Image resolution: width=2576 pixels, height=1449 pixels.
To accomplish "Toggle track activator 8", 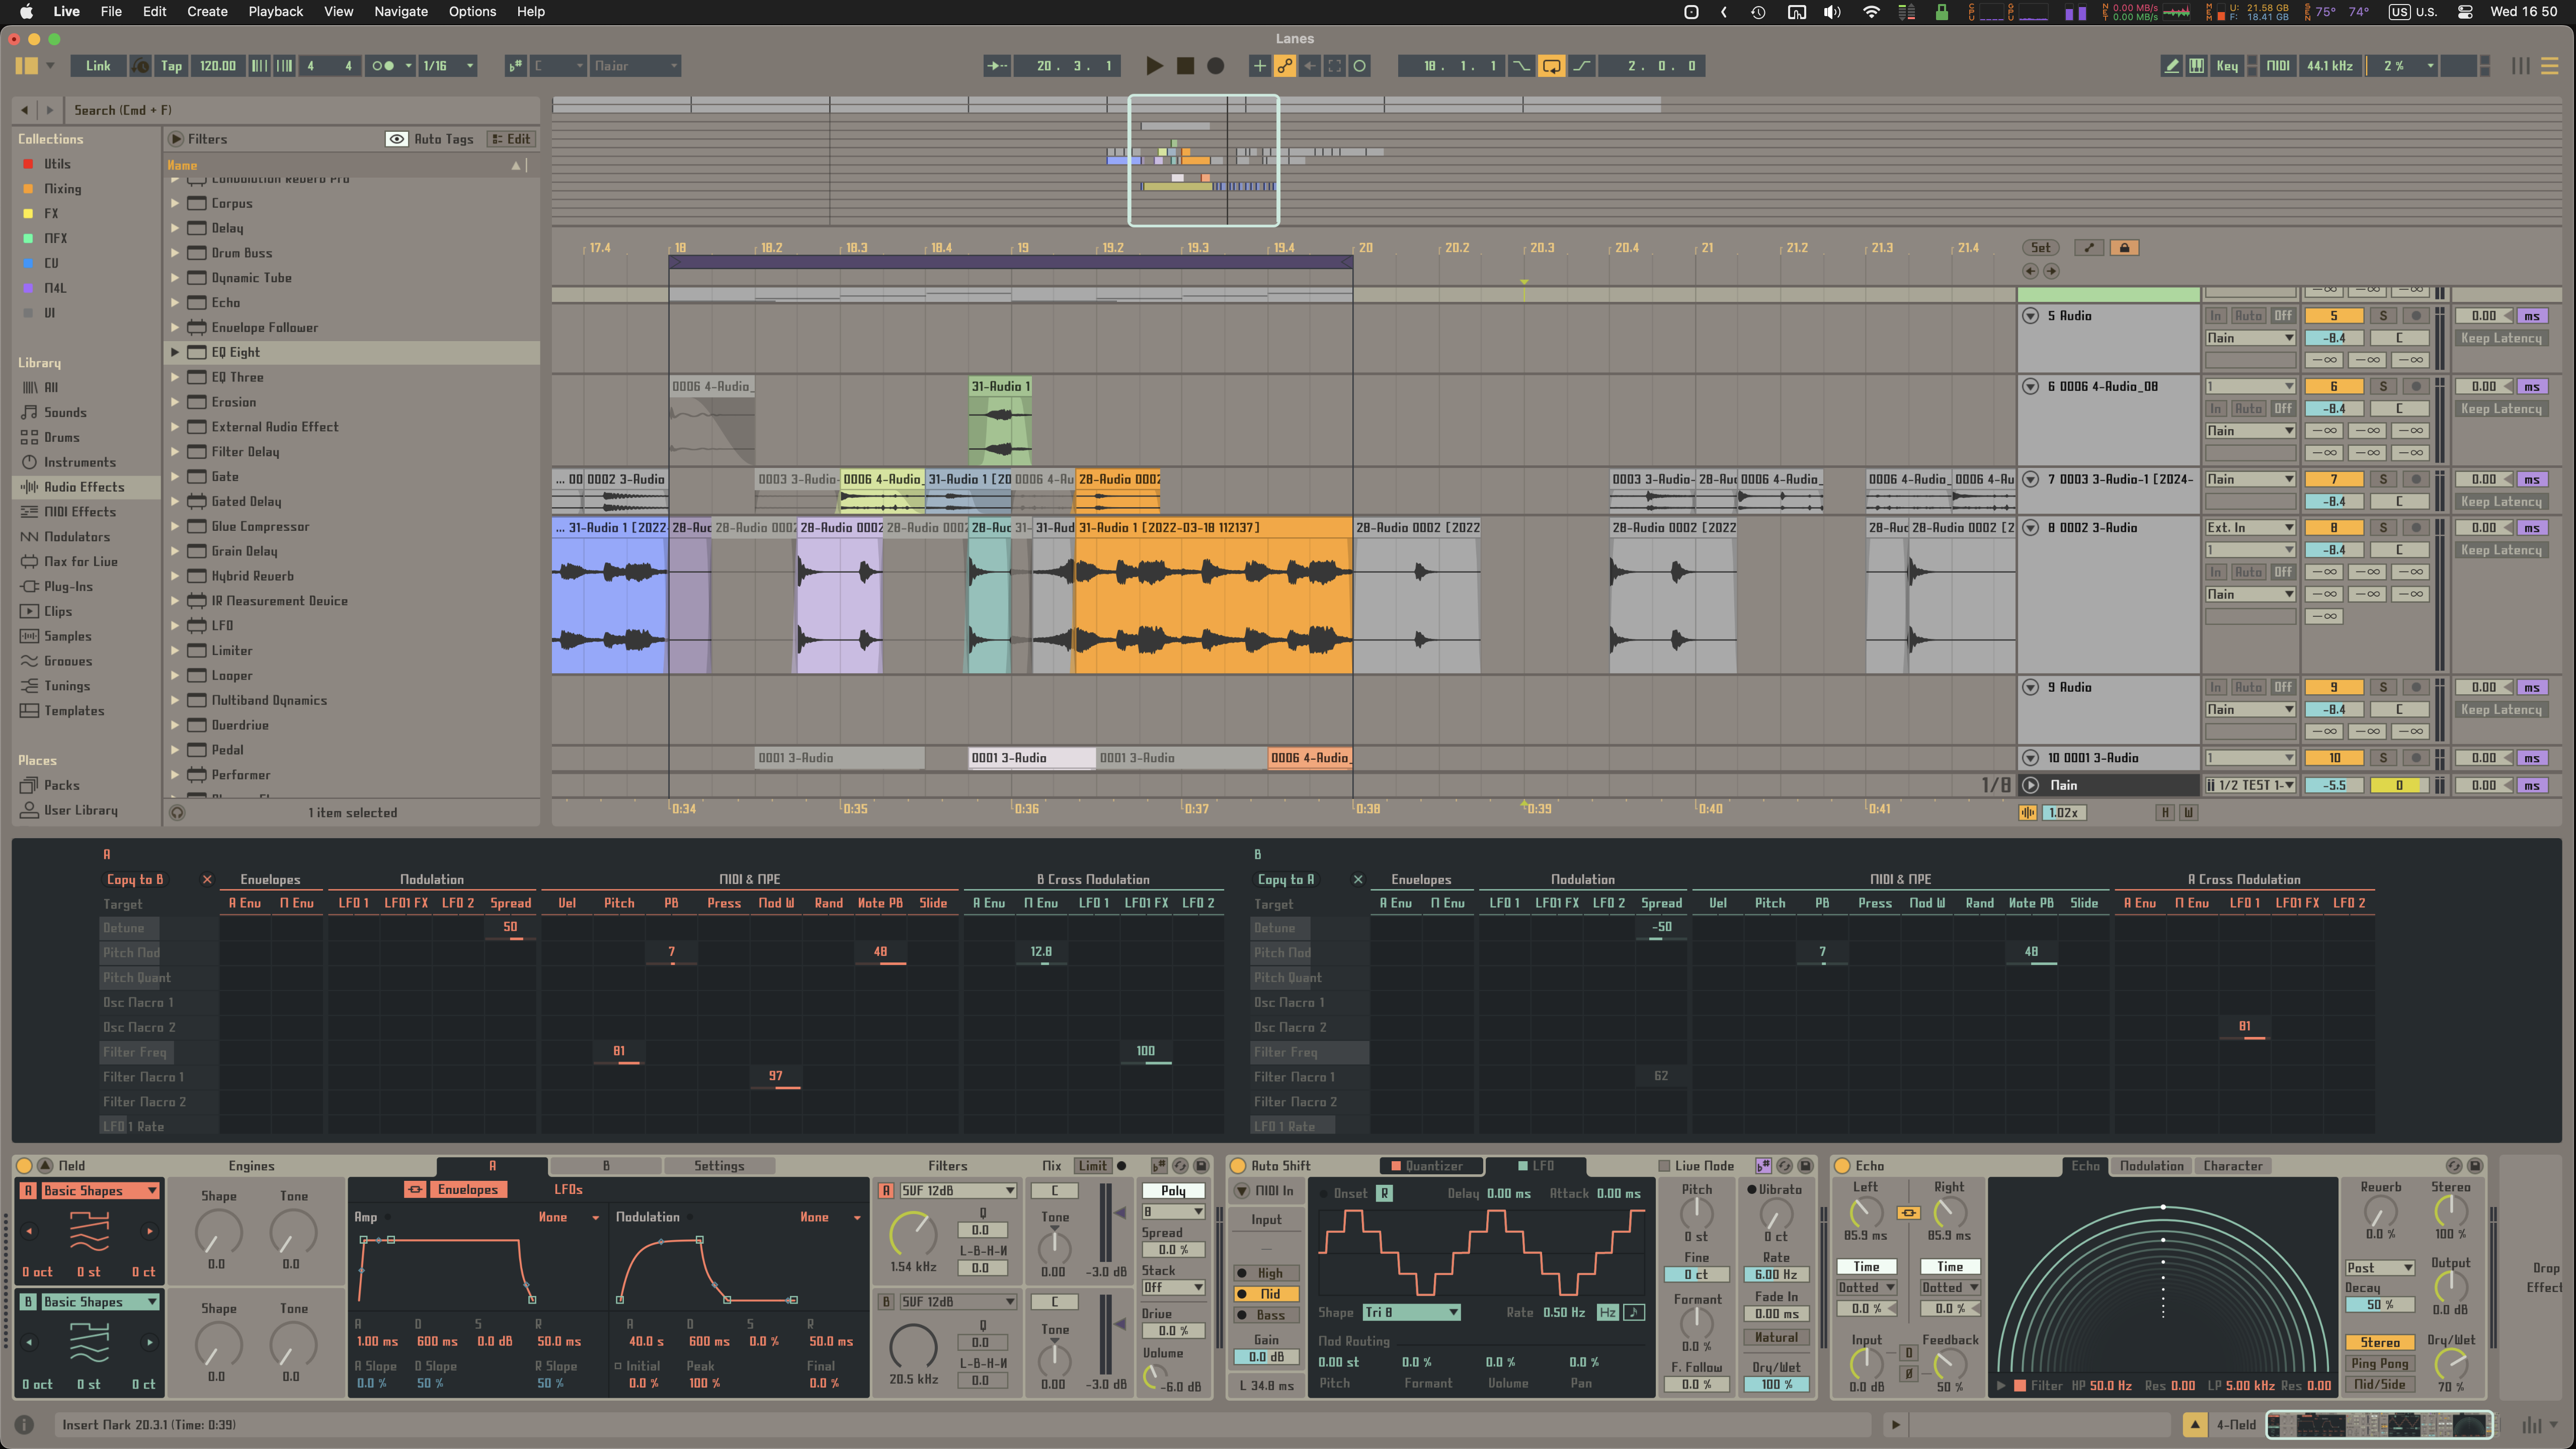I will [x=2334, y=527].
